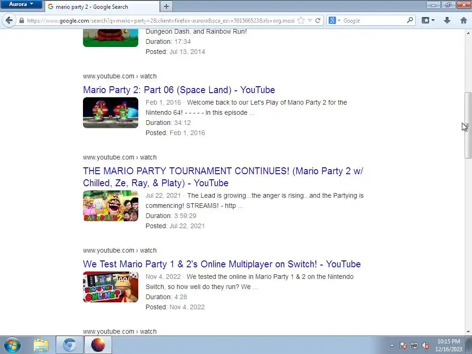
Task: Open the Google search engine selector
Action: pyautogui.click(x=334, y=20)
